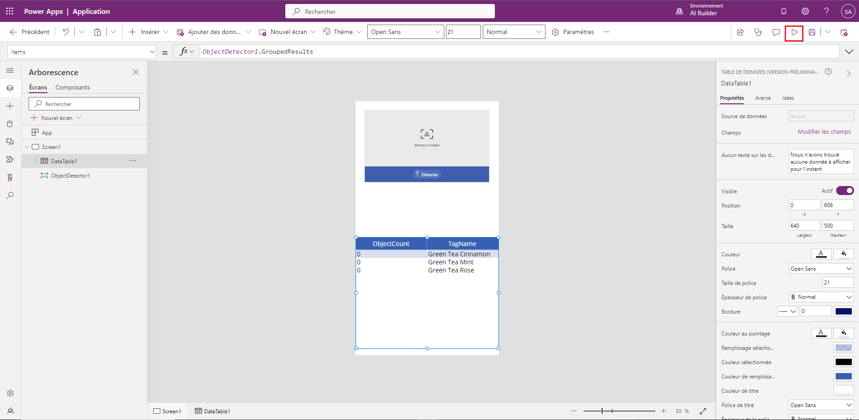Click the paste clipboard icon
Viewport: 859px width, 420px height.
click(97, 32)
